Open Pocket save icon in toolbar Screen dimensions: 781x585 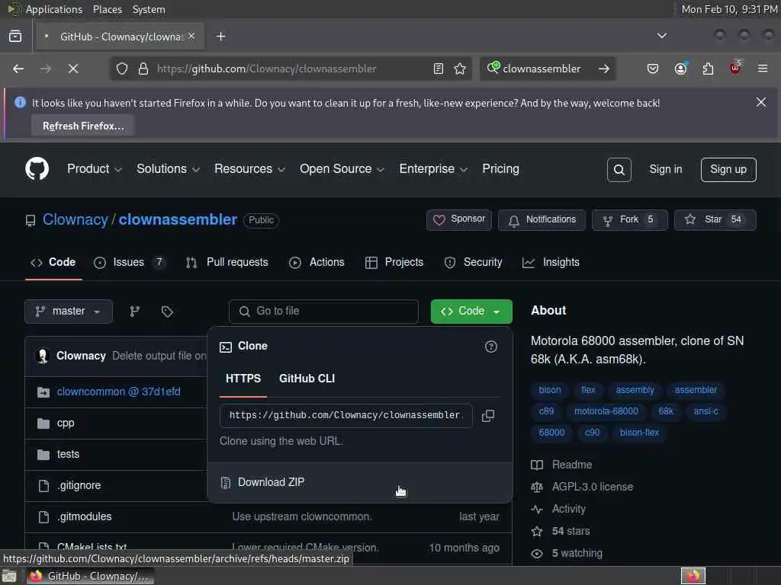point(653,69)
